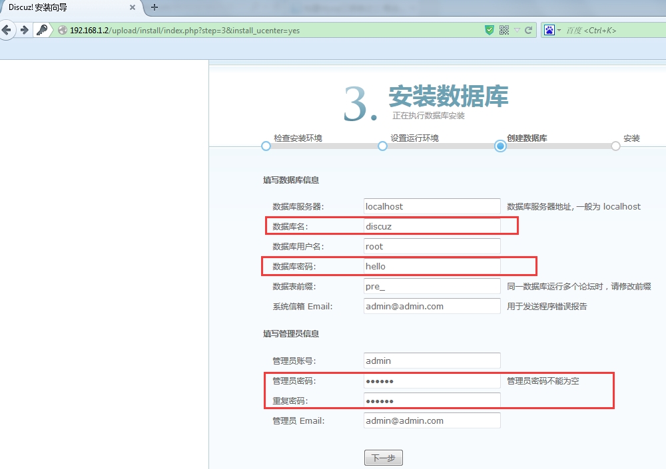666x469 pixels.
Task: Click the 同一数据库运行多个论坛时 hint text
Action: click(x=579, y=287)
